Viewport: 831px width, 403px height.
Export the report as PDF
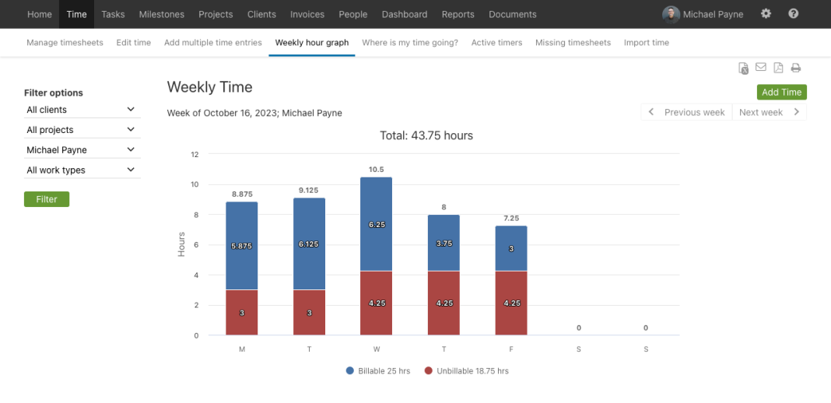click(x=778, y=68)
